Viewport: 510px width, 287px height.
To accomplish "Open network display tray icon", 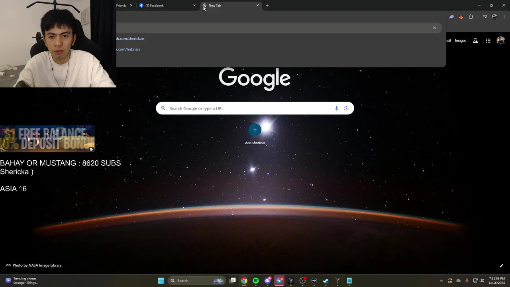I will pos(475,281).
